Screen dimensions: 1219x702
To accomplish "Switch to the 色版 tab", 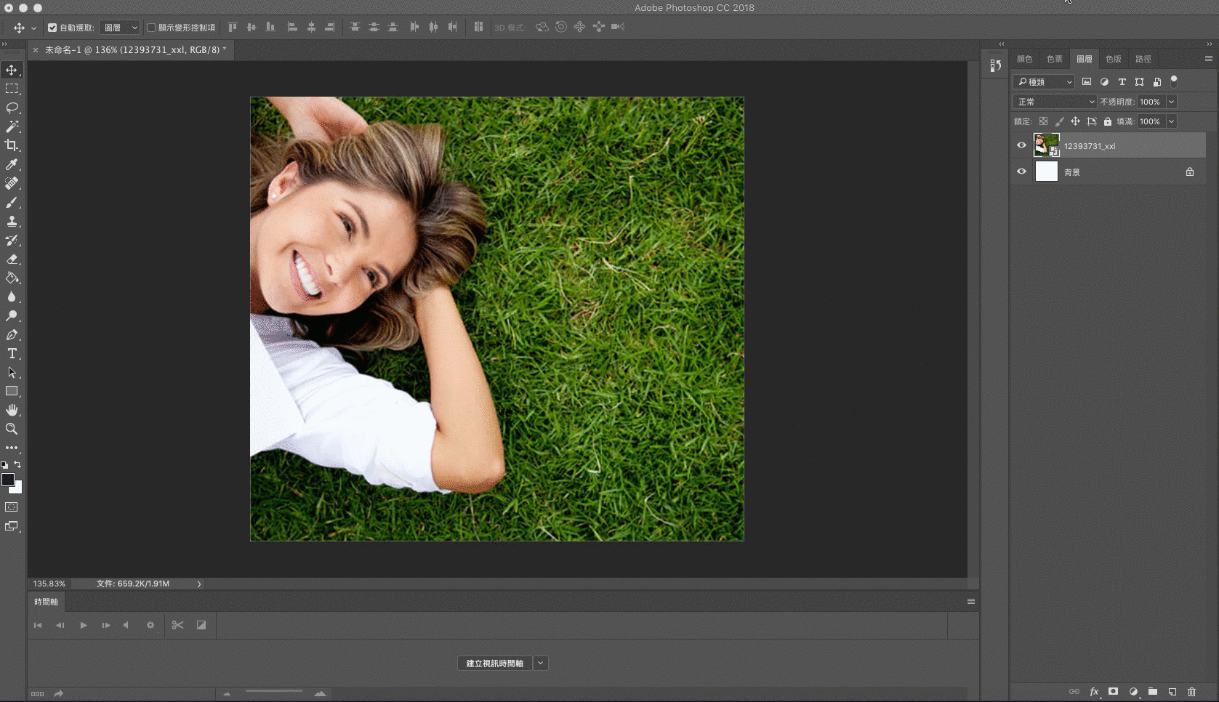I will pos(1113,59).
